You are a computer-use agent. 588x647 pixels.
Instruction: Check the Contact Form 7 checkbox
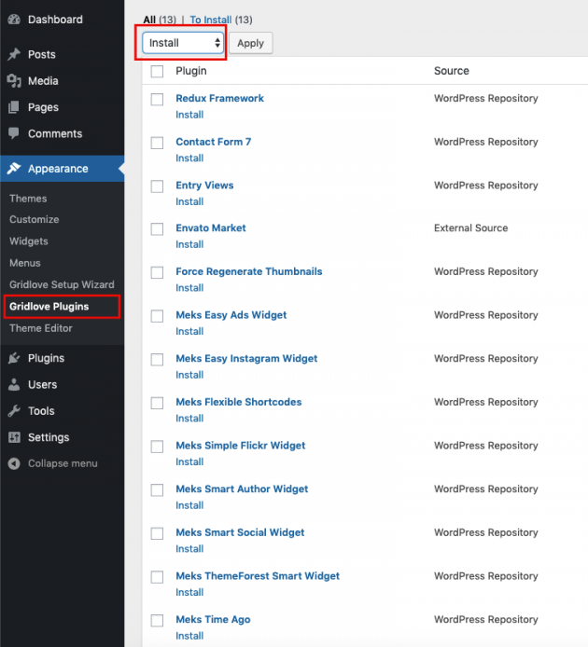(157, 143)
